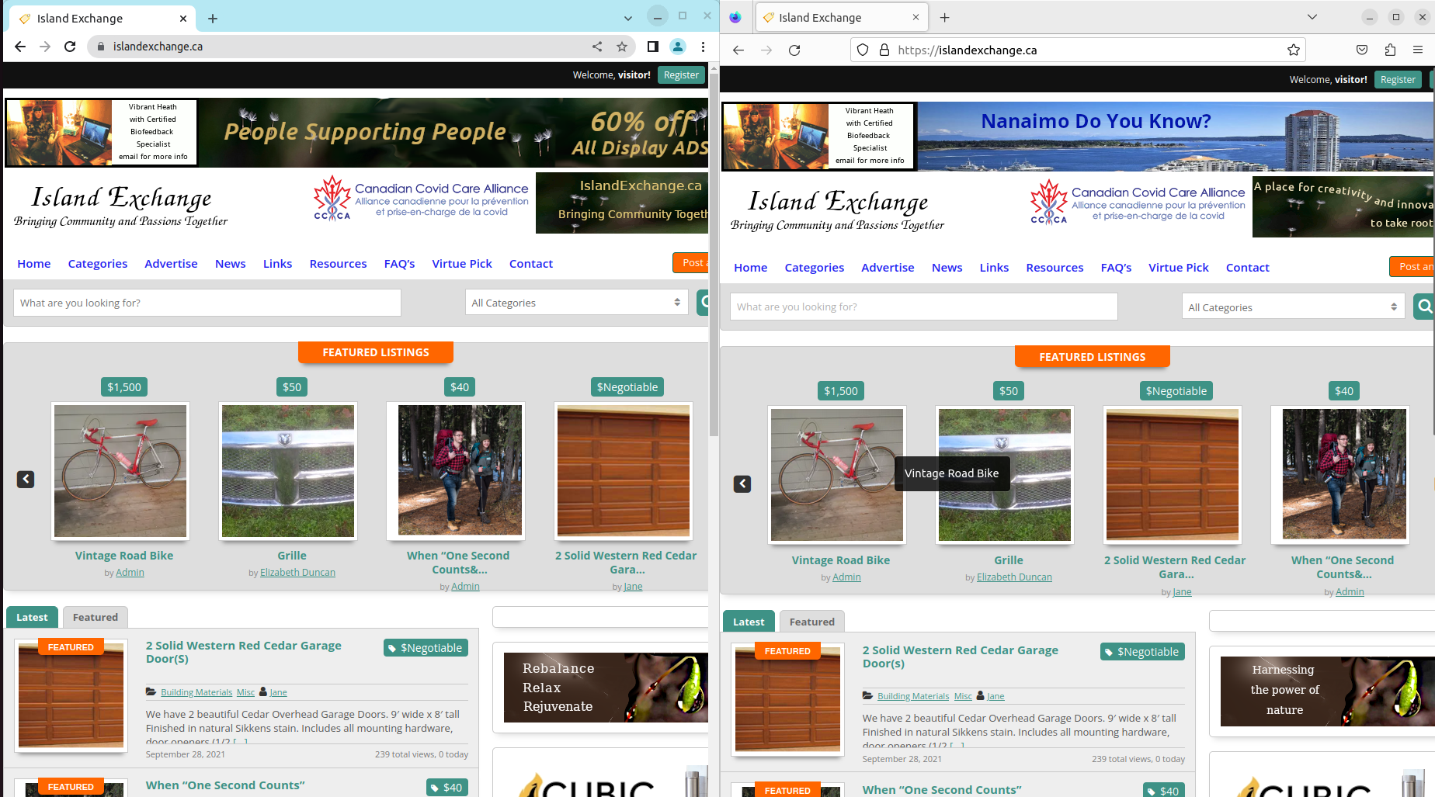Open Firefox's application hamburger menu icon
1435x797 pixels.
pos(1419,49)
